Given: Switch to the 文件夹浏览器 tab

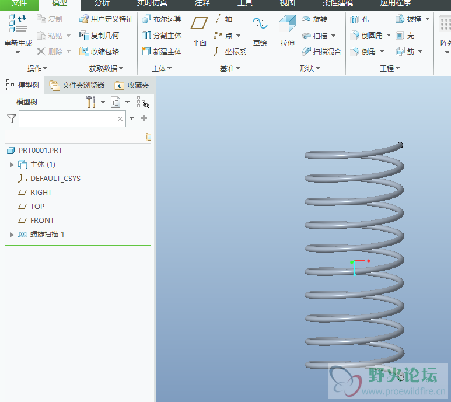Looking at the screenshot, I should click(77, 85).
